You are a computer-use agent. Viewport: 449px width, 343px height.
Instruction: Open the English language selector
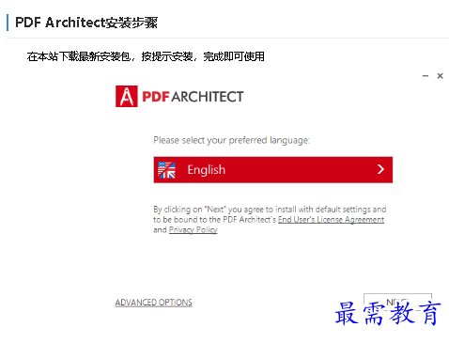point(272,169)
